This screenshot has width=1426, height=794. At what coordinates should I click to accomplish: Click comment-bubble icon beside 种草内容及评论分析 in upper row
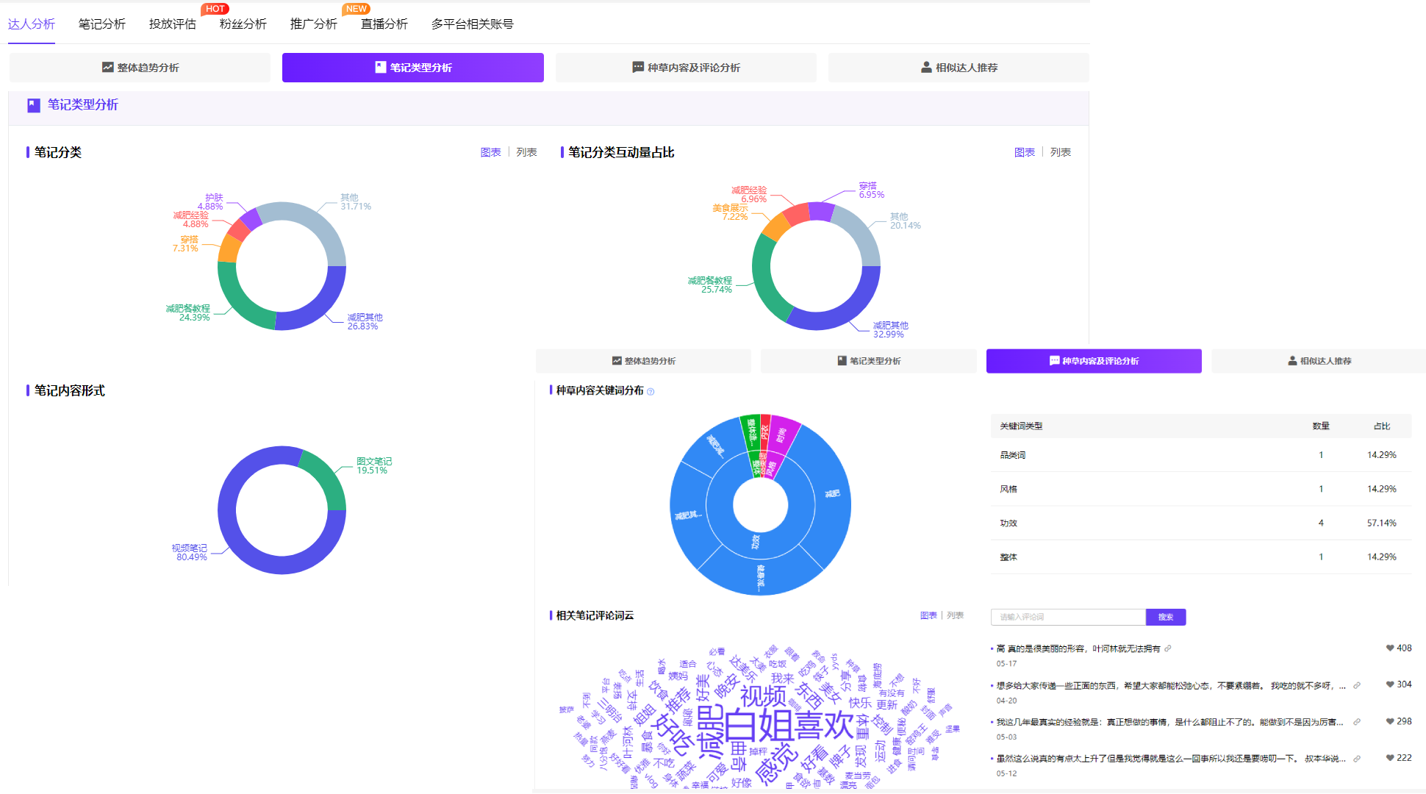click(x=638, y=67)
